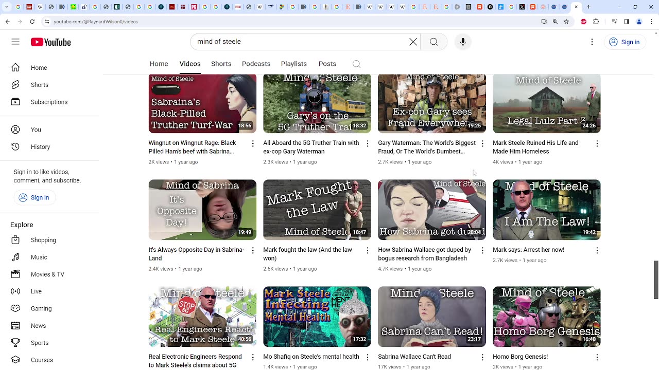Submit search with the magnifier button
Screen dimensions: 659x370
click(x=433, y=42)
